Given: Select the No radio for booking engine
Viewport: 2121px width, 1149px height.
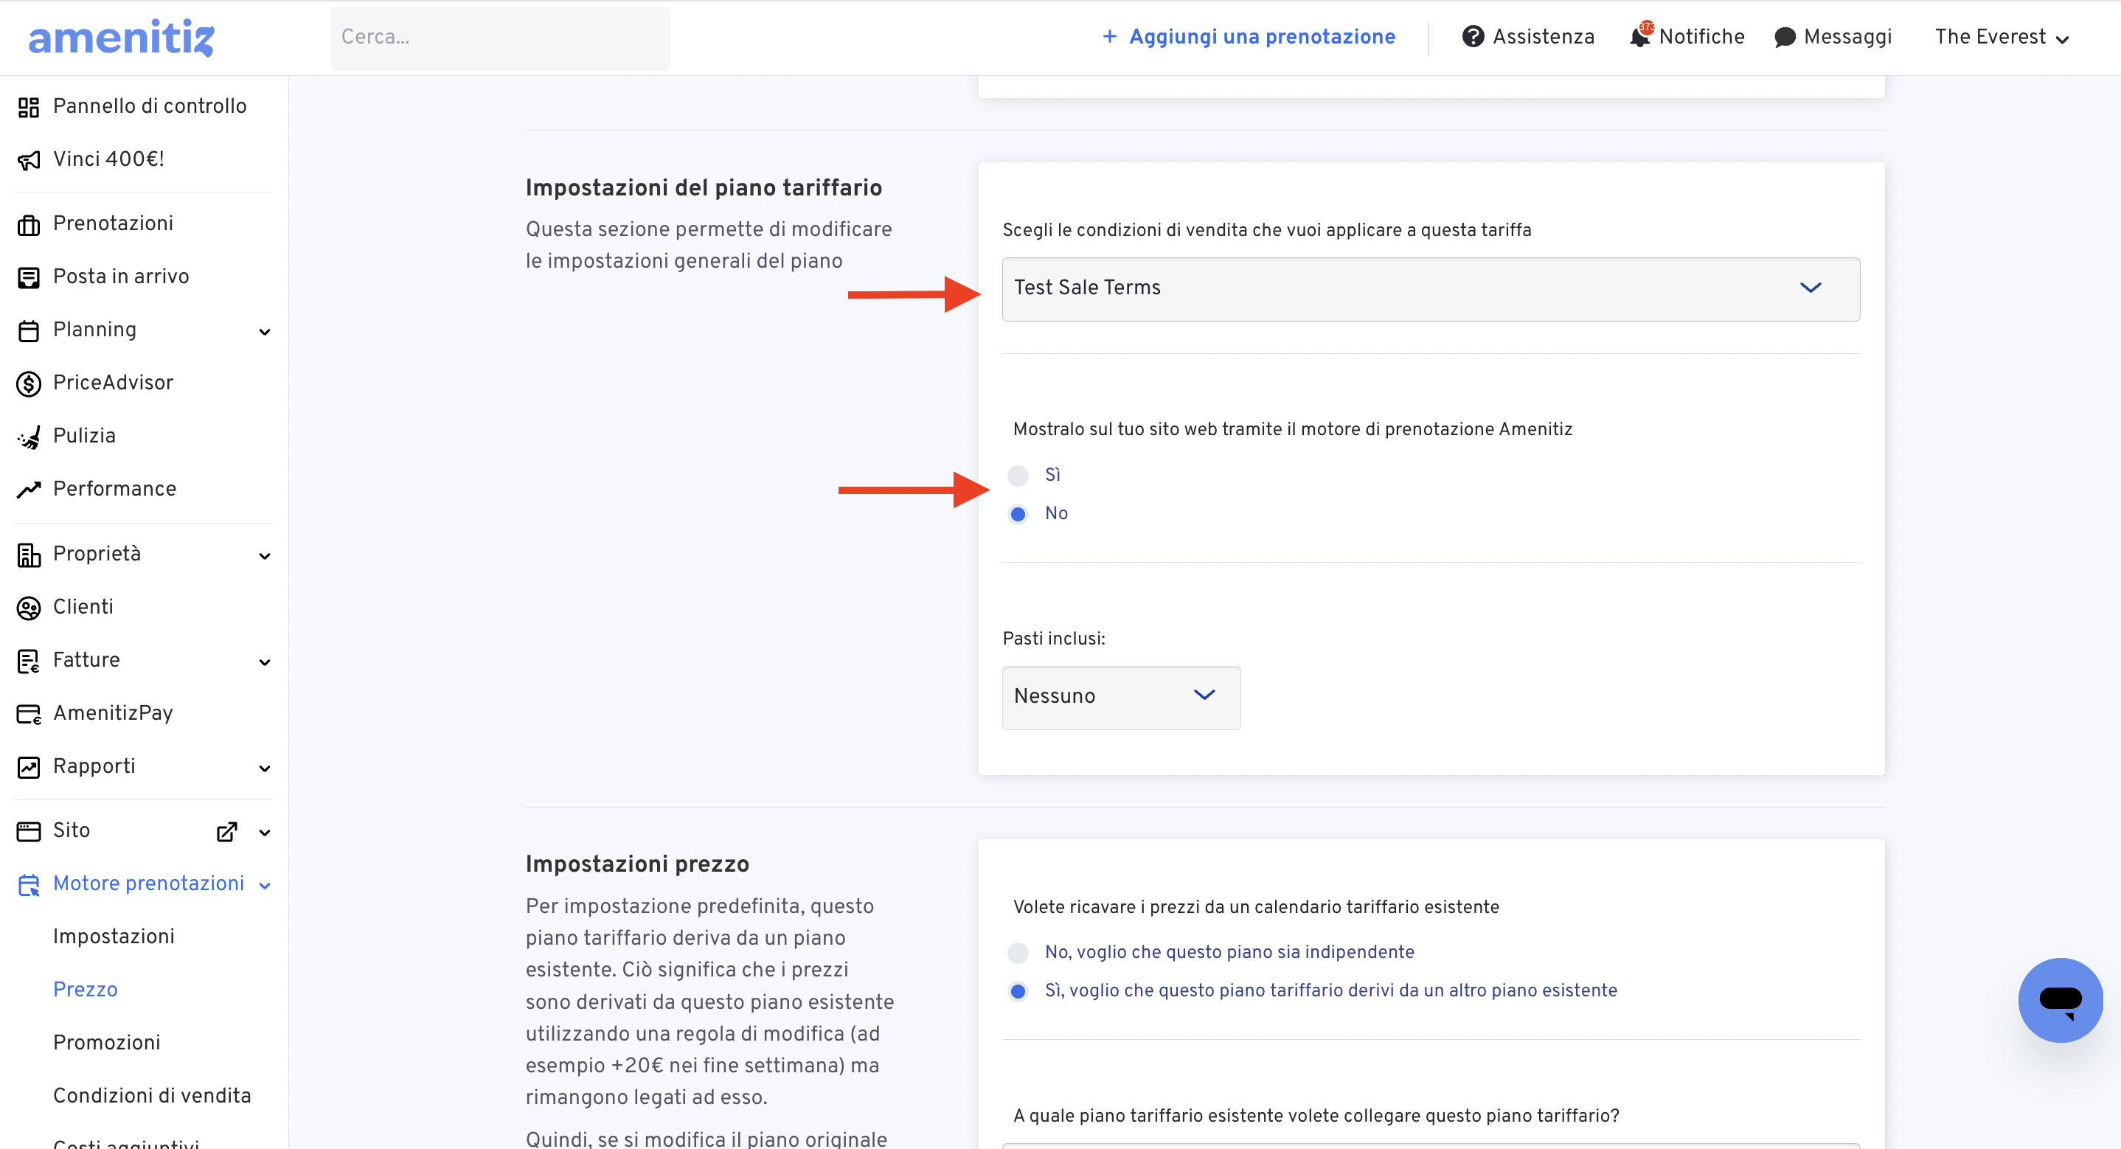Looking at the screenshot, I should 1018,514.
